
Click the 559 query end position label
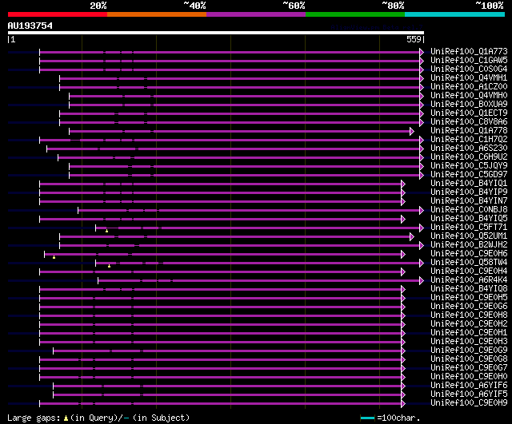414,39
